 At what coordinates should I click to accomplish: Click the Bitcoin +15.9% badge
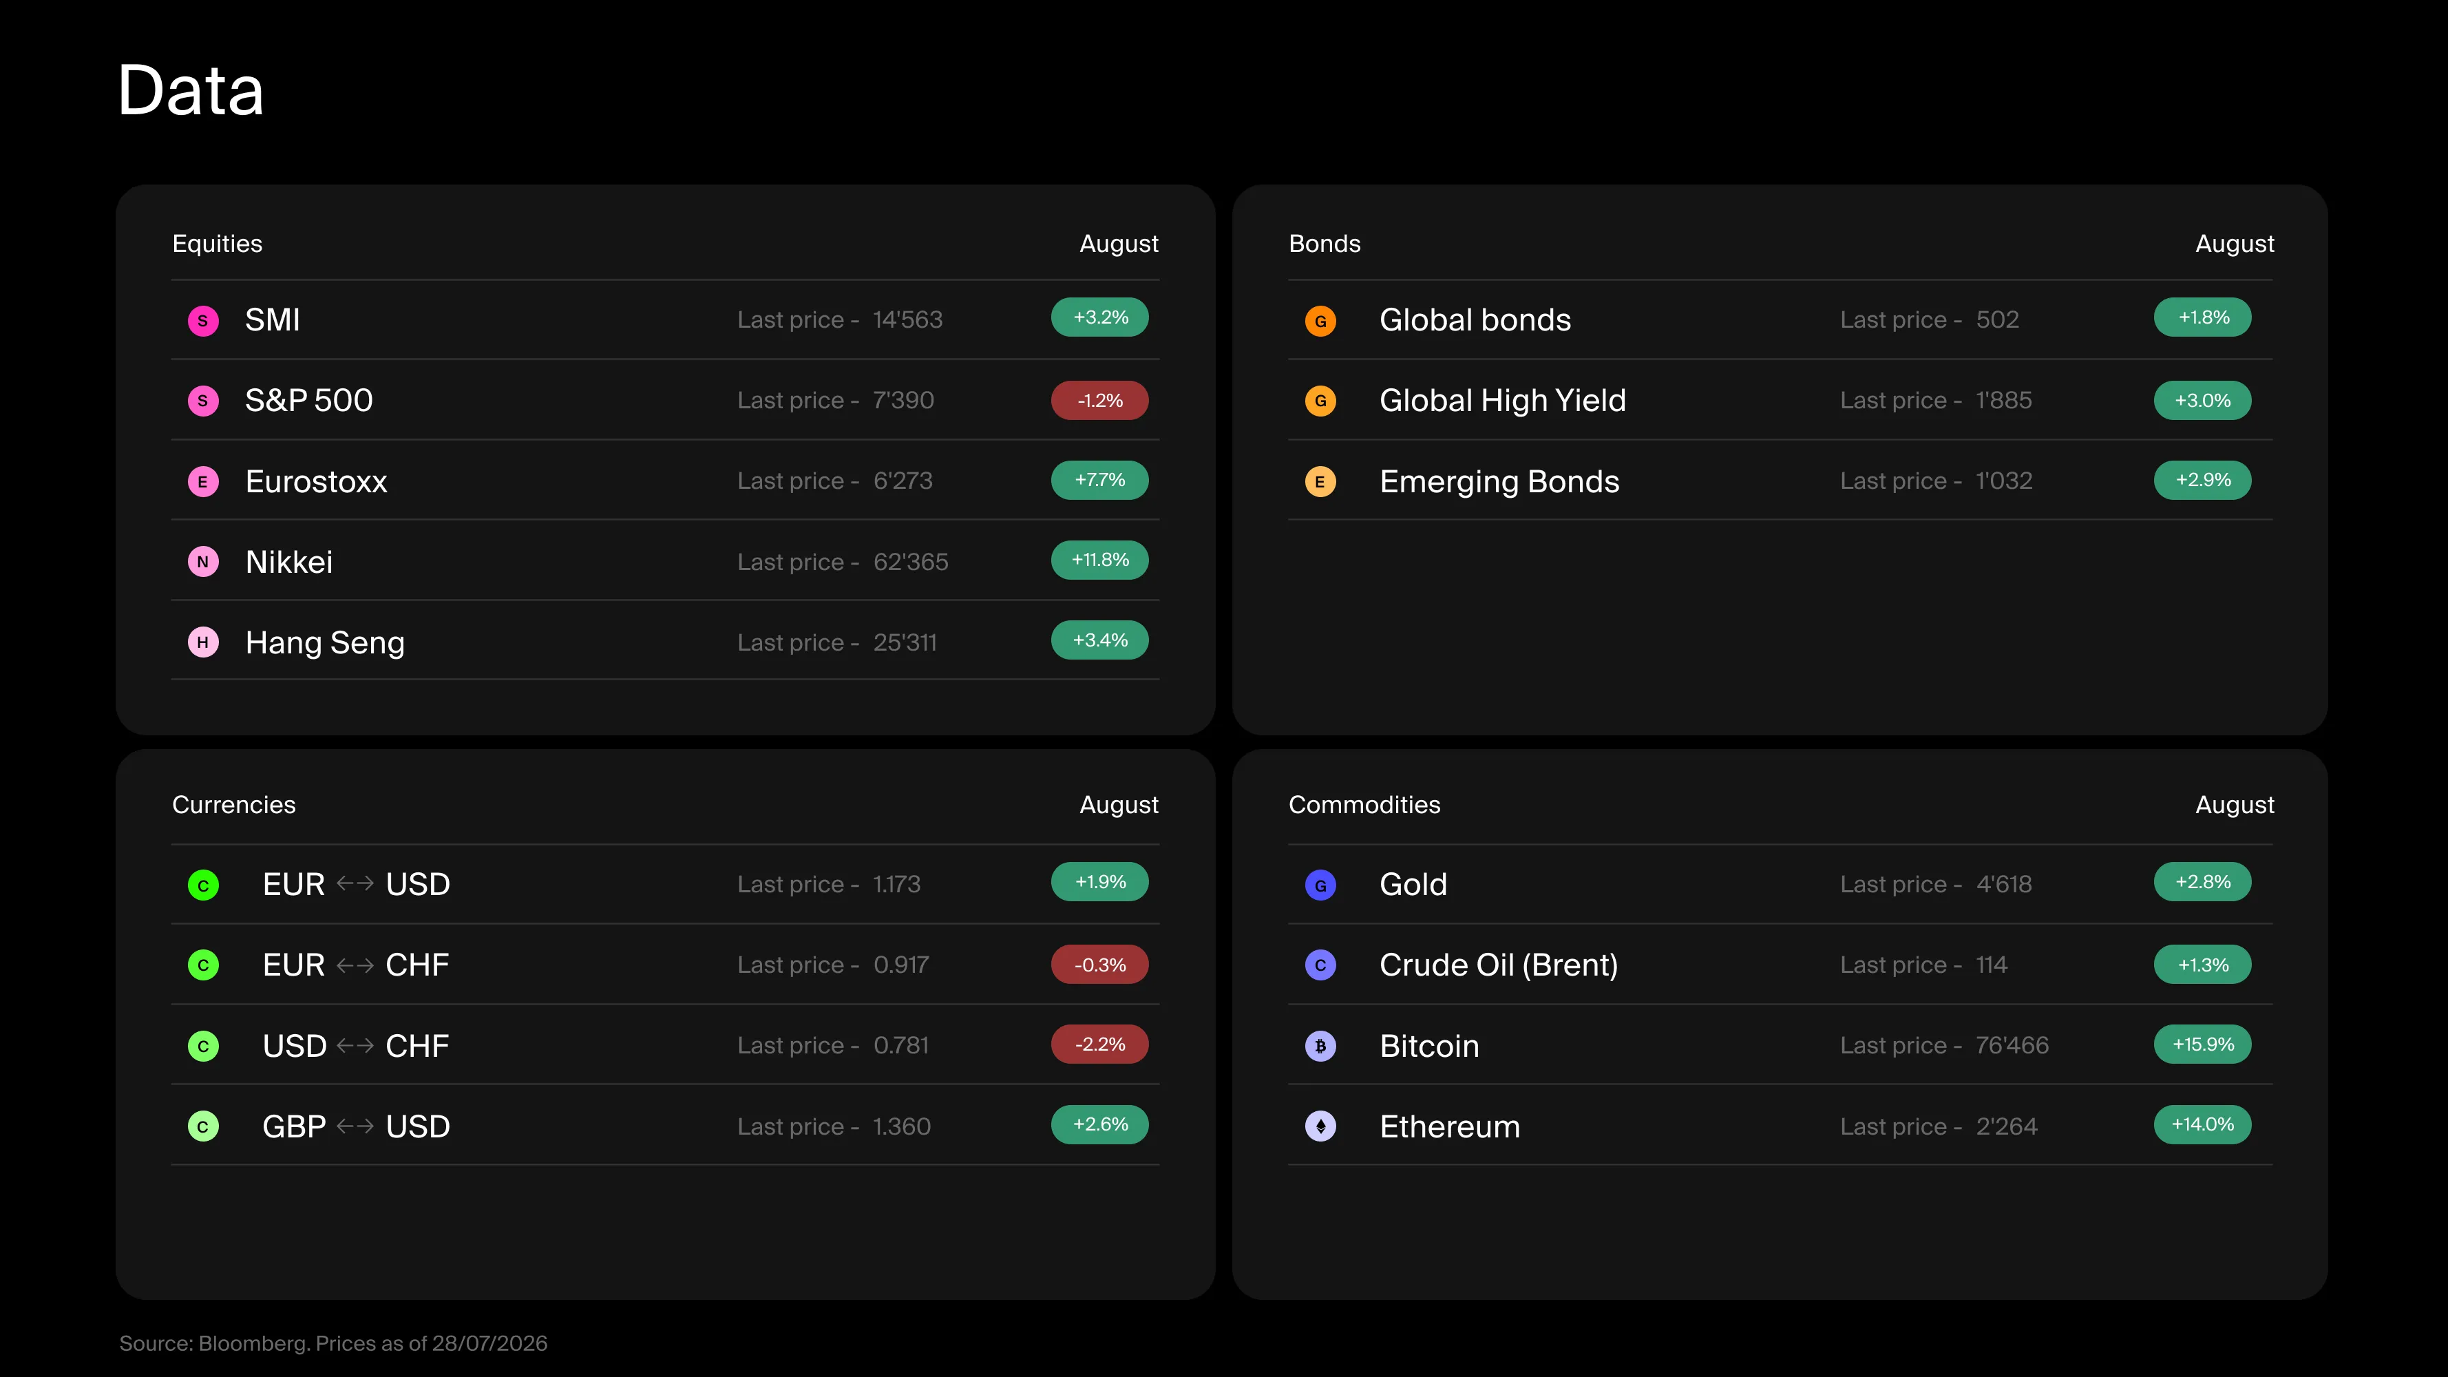(2203, 1044)
